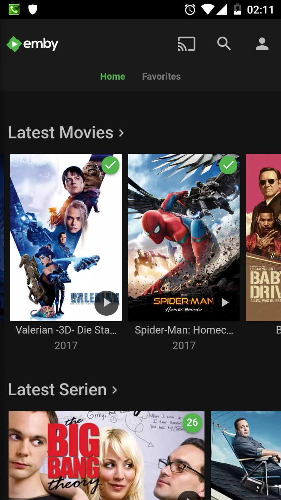The width and height of the screenshot is (281, 500).
Task: Play Spider-Man Homecoming with play icon
Action: (225, 302)
